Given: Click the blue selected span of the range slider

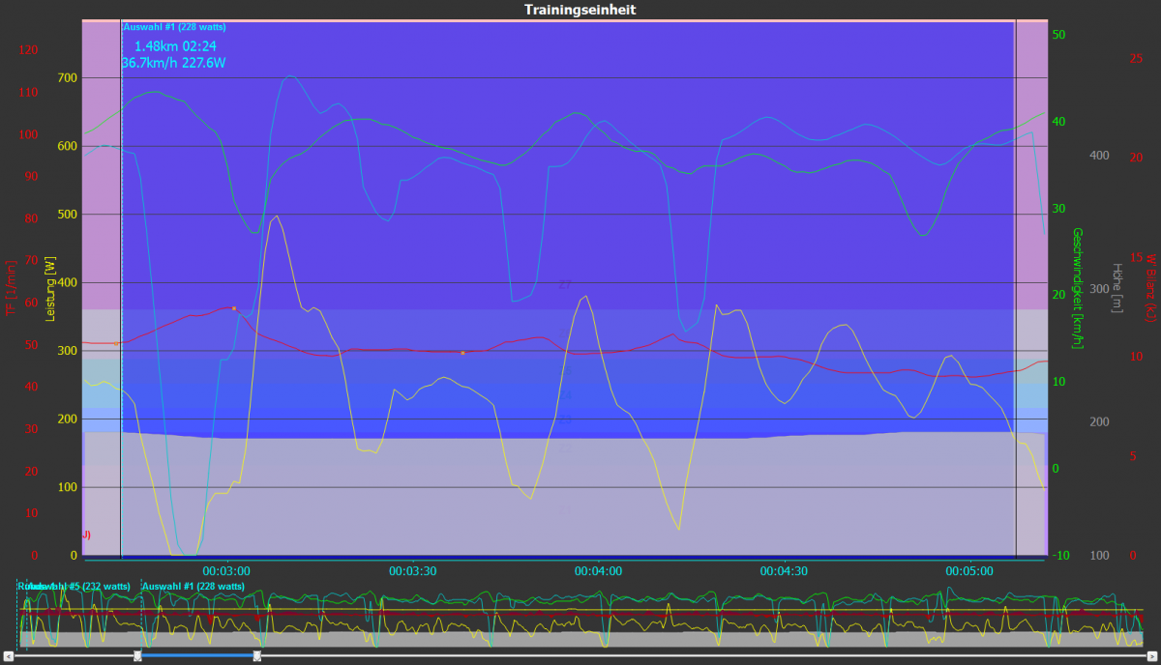Looking at the screenshot, I should pos(196,656).
